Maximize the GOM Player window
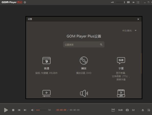 (148, 2)
